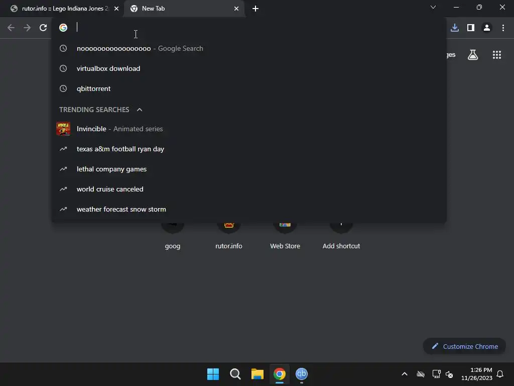Open qBittorrent from the taskbar
514x386 pixels.
coord(302,374)
